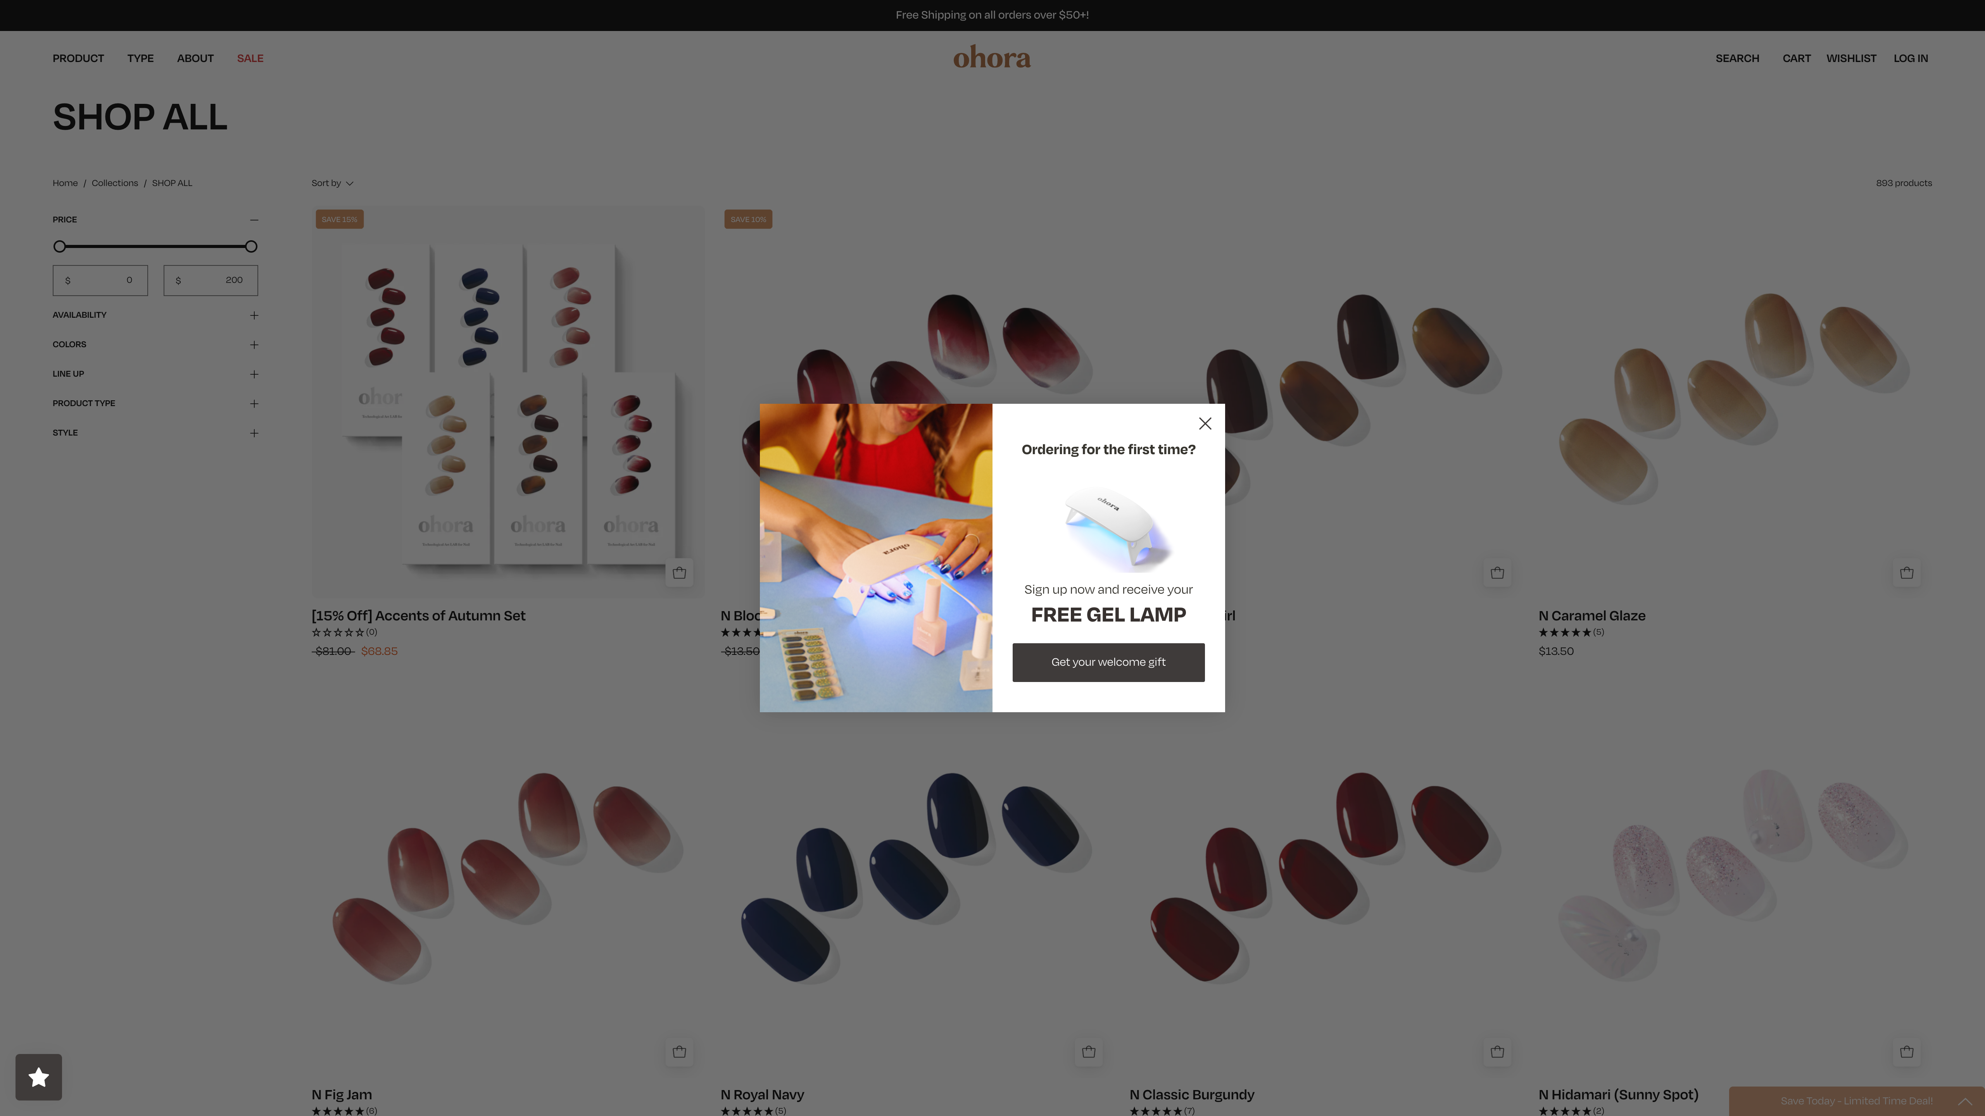Click the SALE menu item
The width and height of the screenshot is (1985, 1116).
(x=250, y=57)
